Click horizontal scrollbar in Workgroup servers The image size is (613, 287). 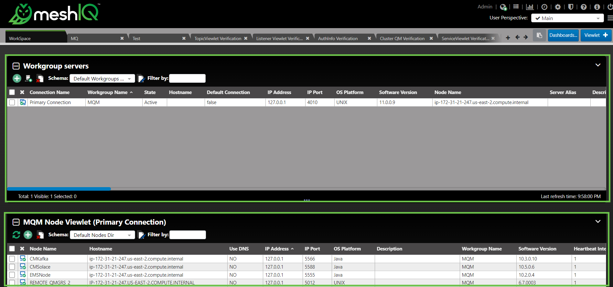[x=59, y=189]
